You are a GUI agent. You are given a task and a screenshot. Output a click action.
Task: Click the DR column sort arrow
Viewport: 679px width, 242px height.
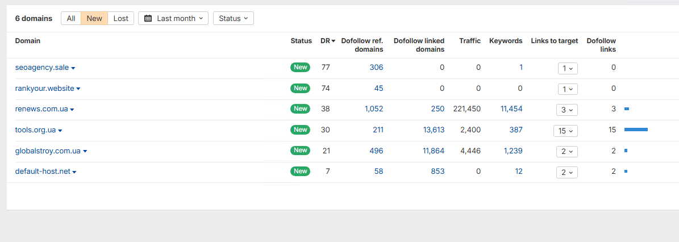[x=334, y=41]
